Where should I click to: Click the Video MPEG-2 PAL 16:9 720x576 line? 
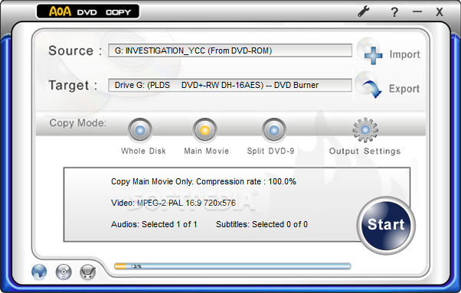click(174, 203)
